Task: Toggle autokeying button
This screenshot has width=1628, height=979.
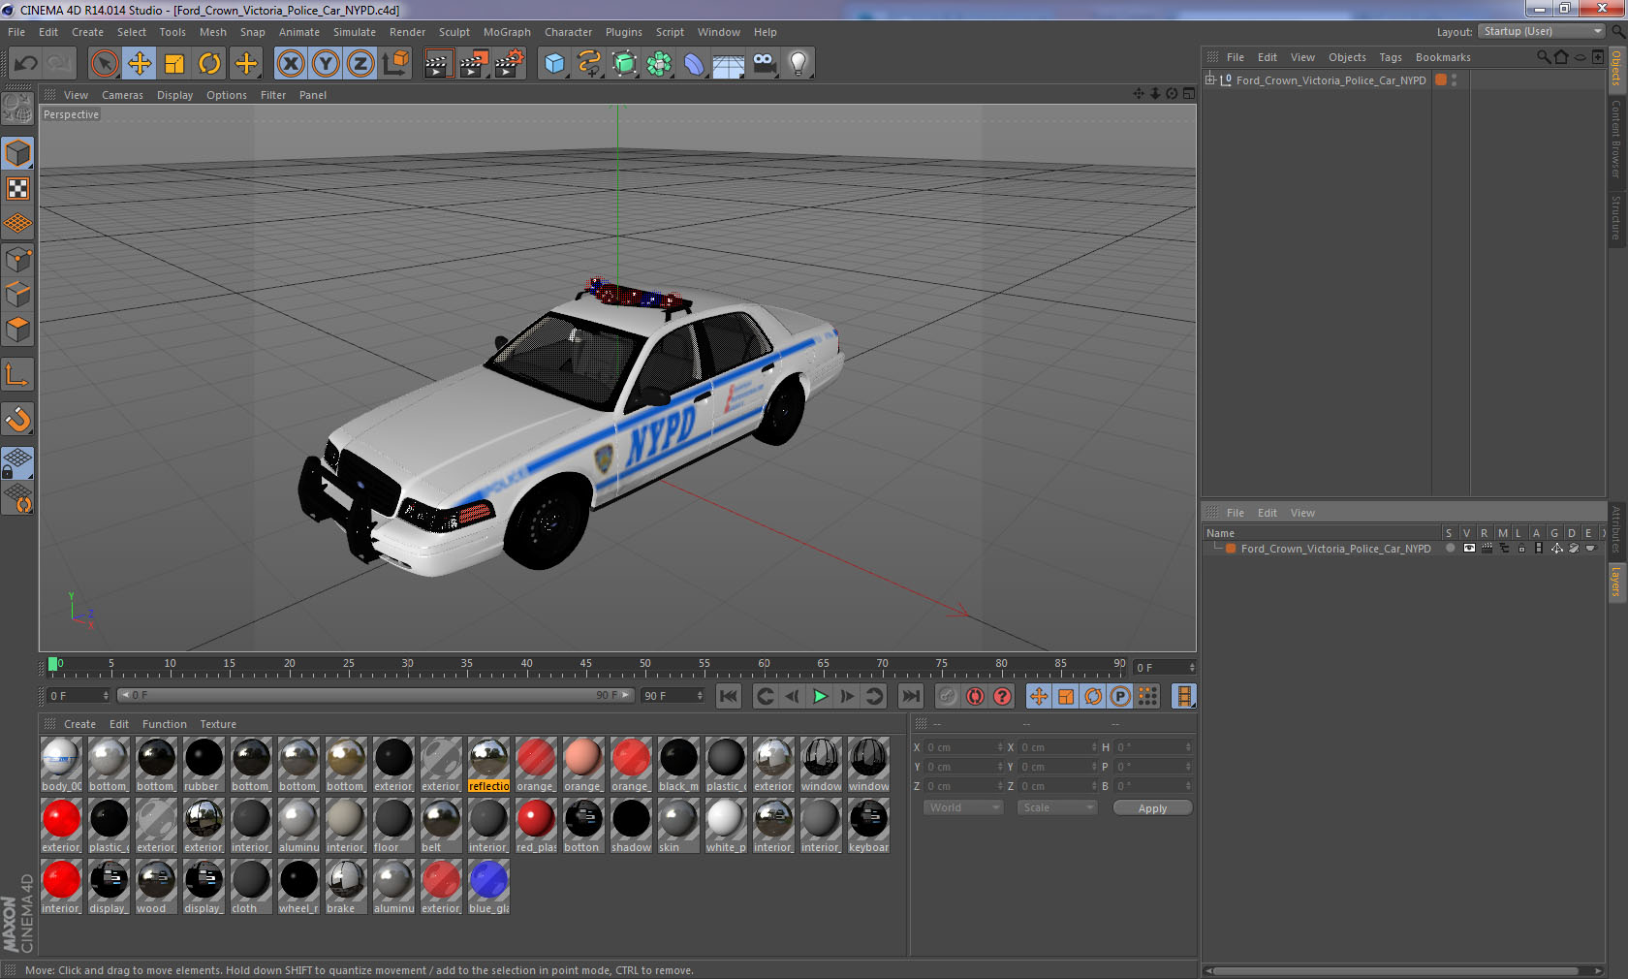Action: point(975,696)
